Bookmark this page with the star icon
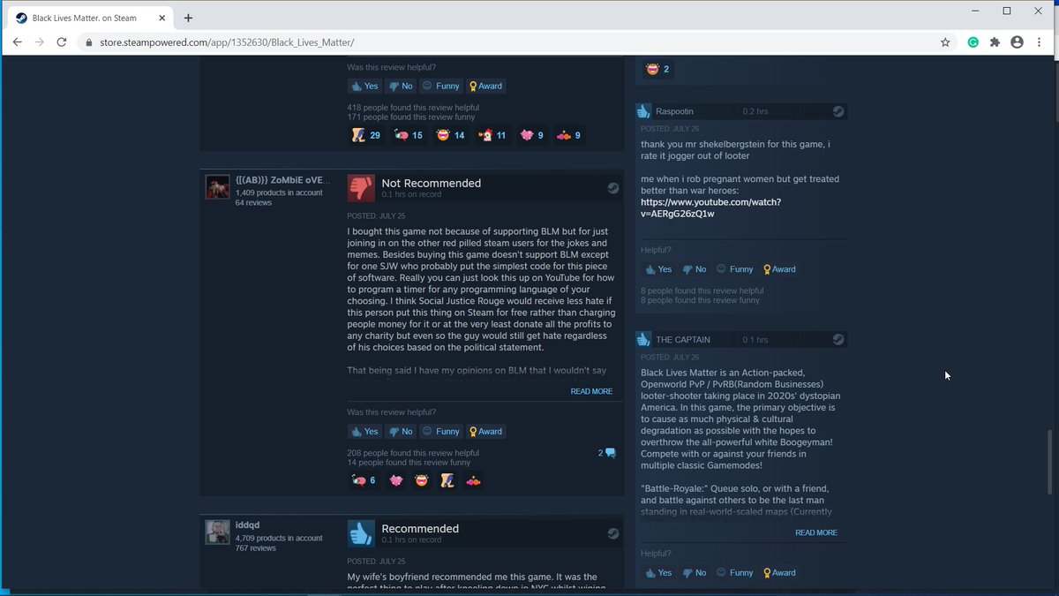 pos(945,41)
